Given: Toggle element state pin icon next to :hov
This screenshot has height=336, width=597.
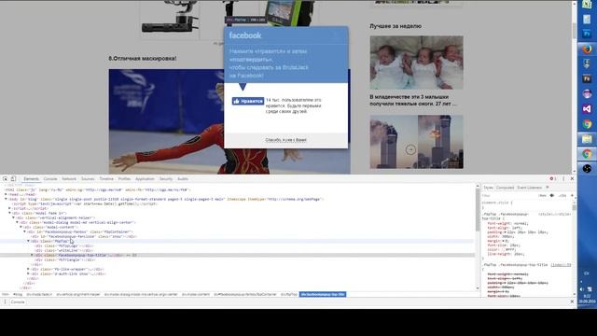Looking at the screenshot, I should click(552, 195).
